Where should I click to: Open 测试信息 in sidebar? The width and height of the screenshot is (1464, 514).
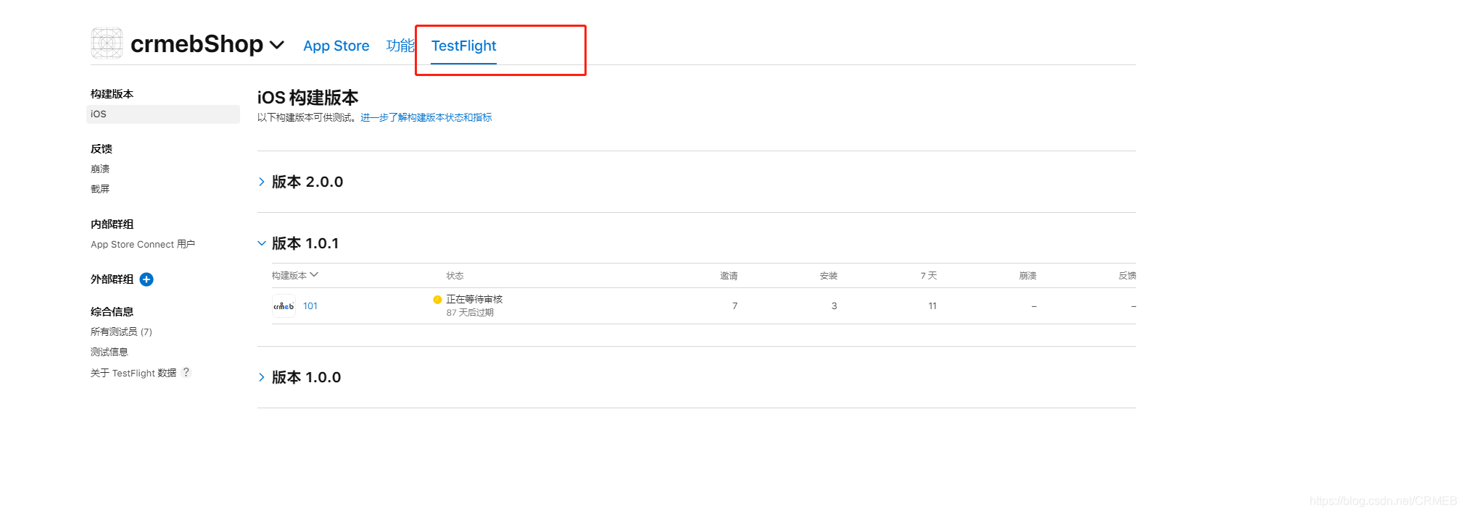point(109,352)
